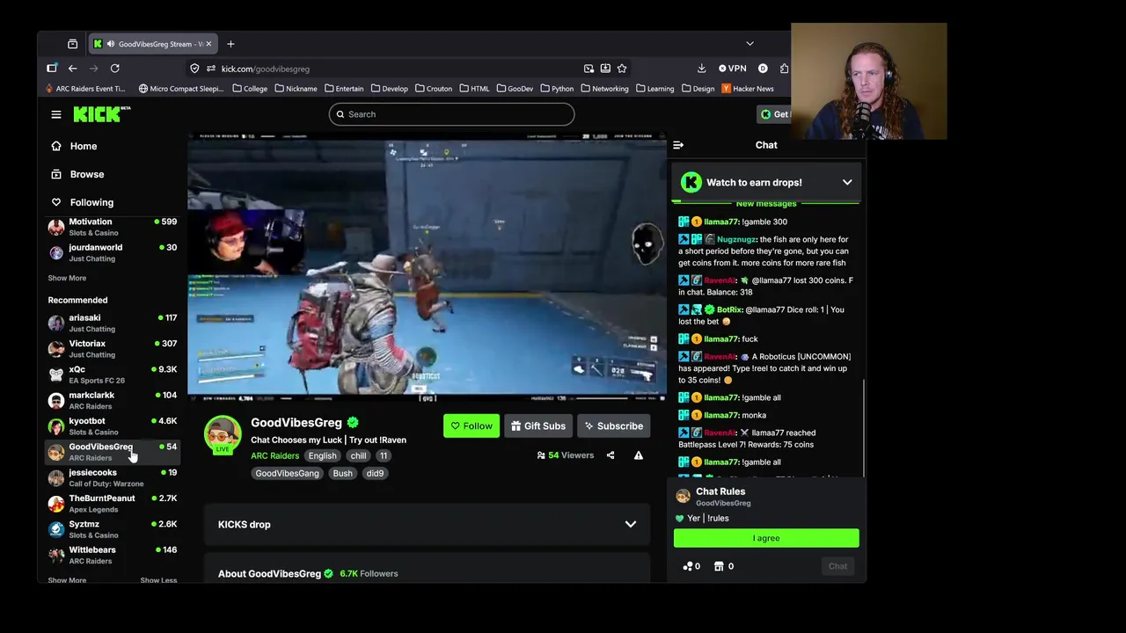The height and width of the screenshot is (633, 1126).
Task: Open xQc avatar in Recommended
Action: pos(56,375)
